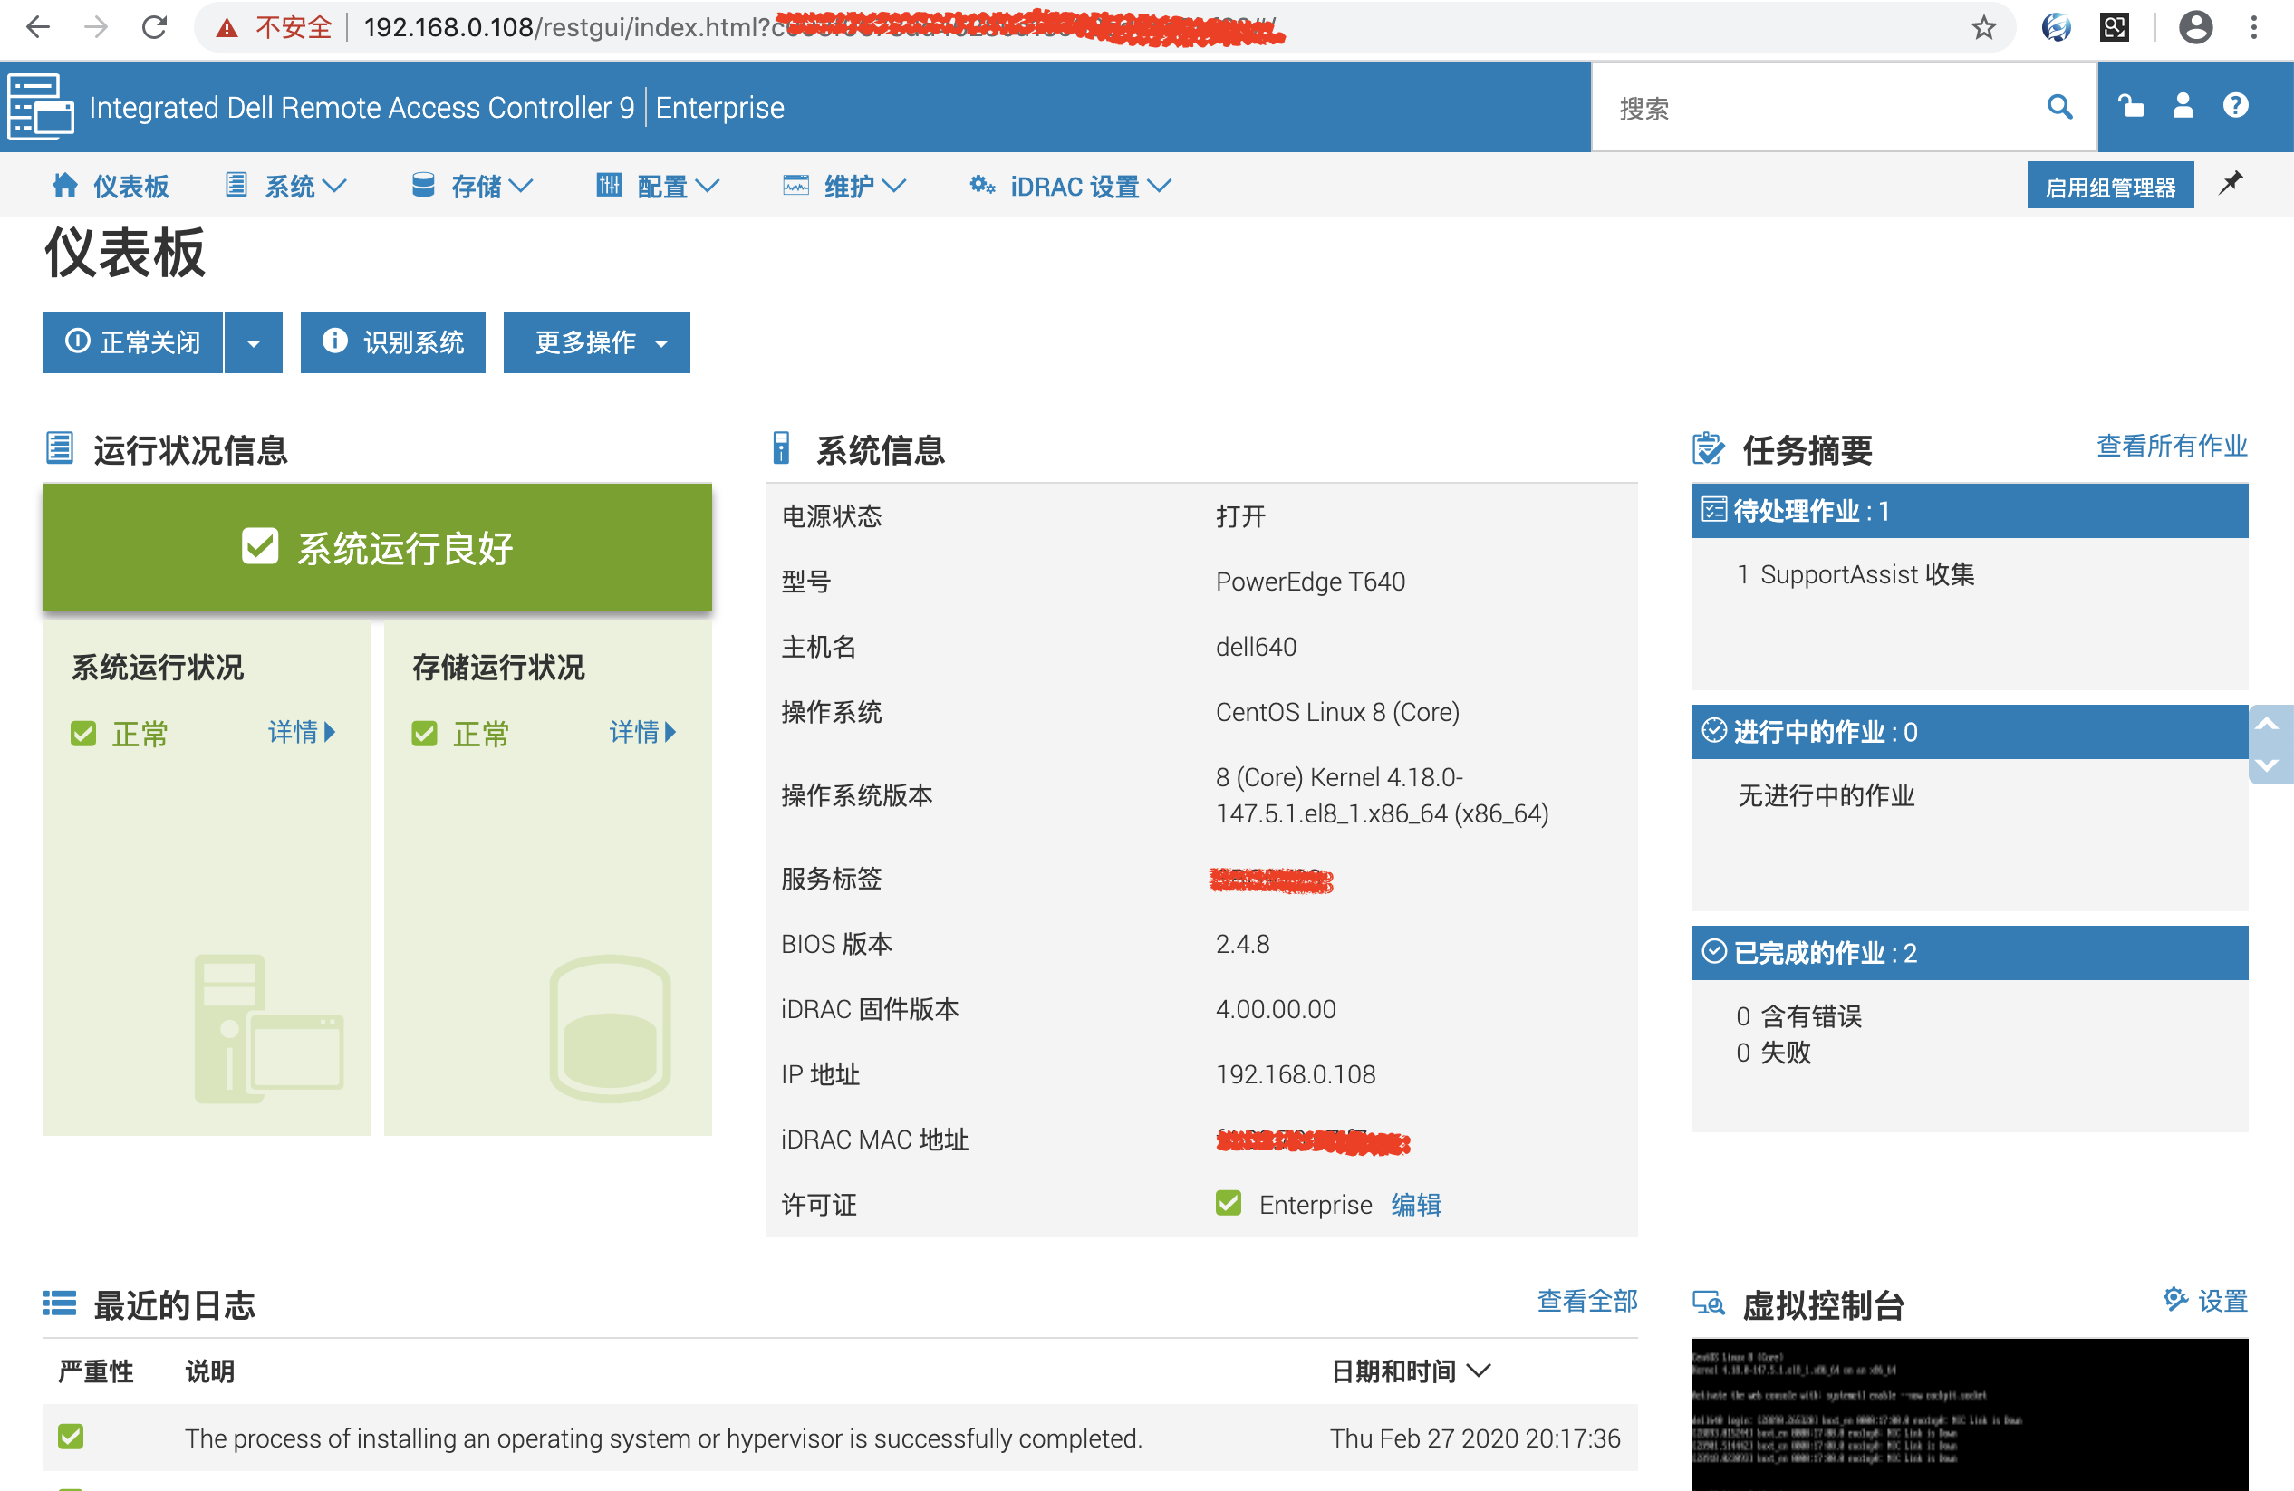
Task: Open the virtual console preview thumbnail
Action: 1969,1414
